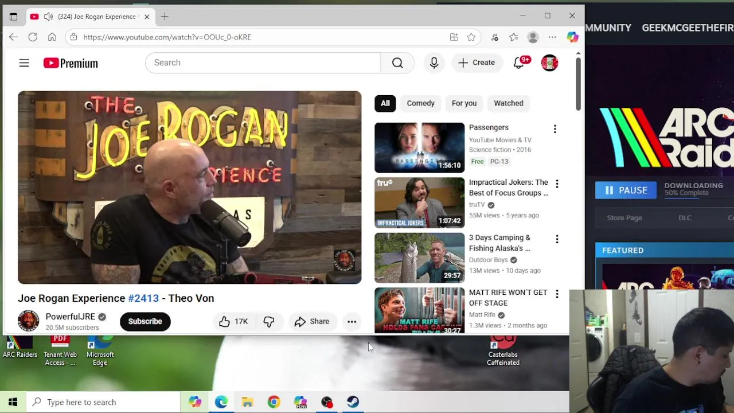Click the Share button
Screen dimensions: 734x413
[x=311, y=321]
